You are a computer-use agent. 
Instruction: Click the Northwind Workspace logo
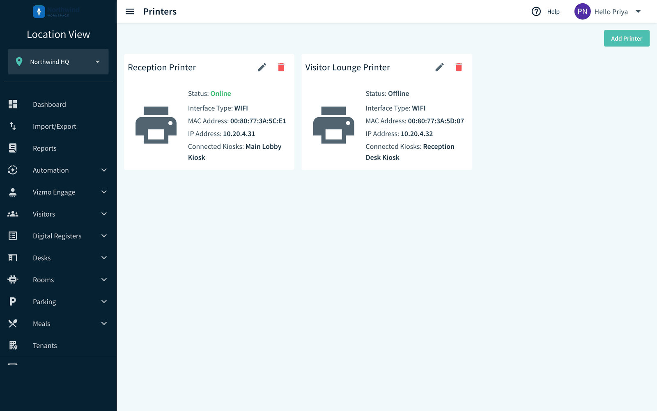[x=56, y=12]
